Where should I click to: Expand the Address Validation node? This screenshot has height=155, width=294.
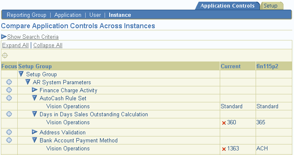click(35, 132)
